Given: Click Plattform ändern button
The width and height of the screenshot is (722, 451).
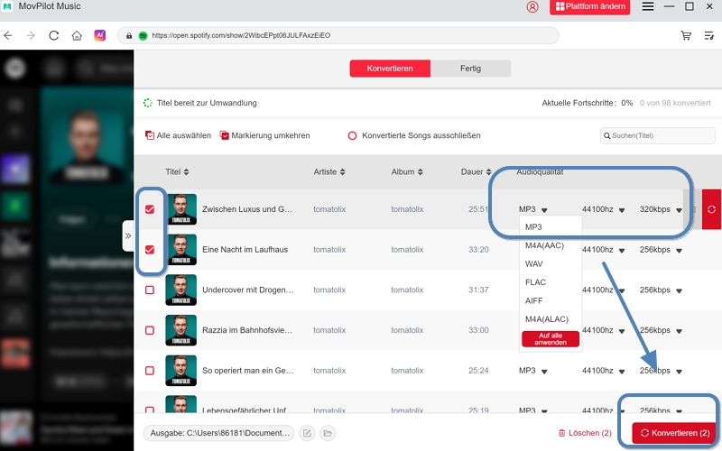Looking at the screenshot, I should tap(590, 7).
